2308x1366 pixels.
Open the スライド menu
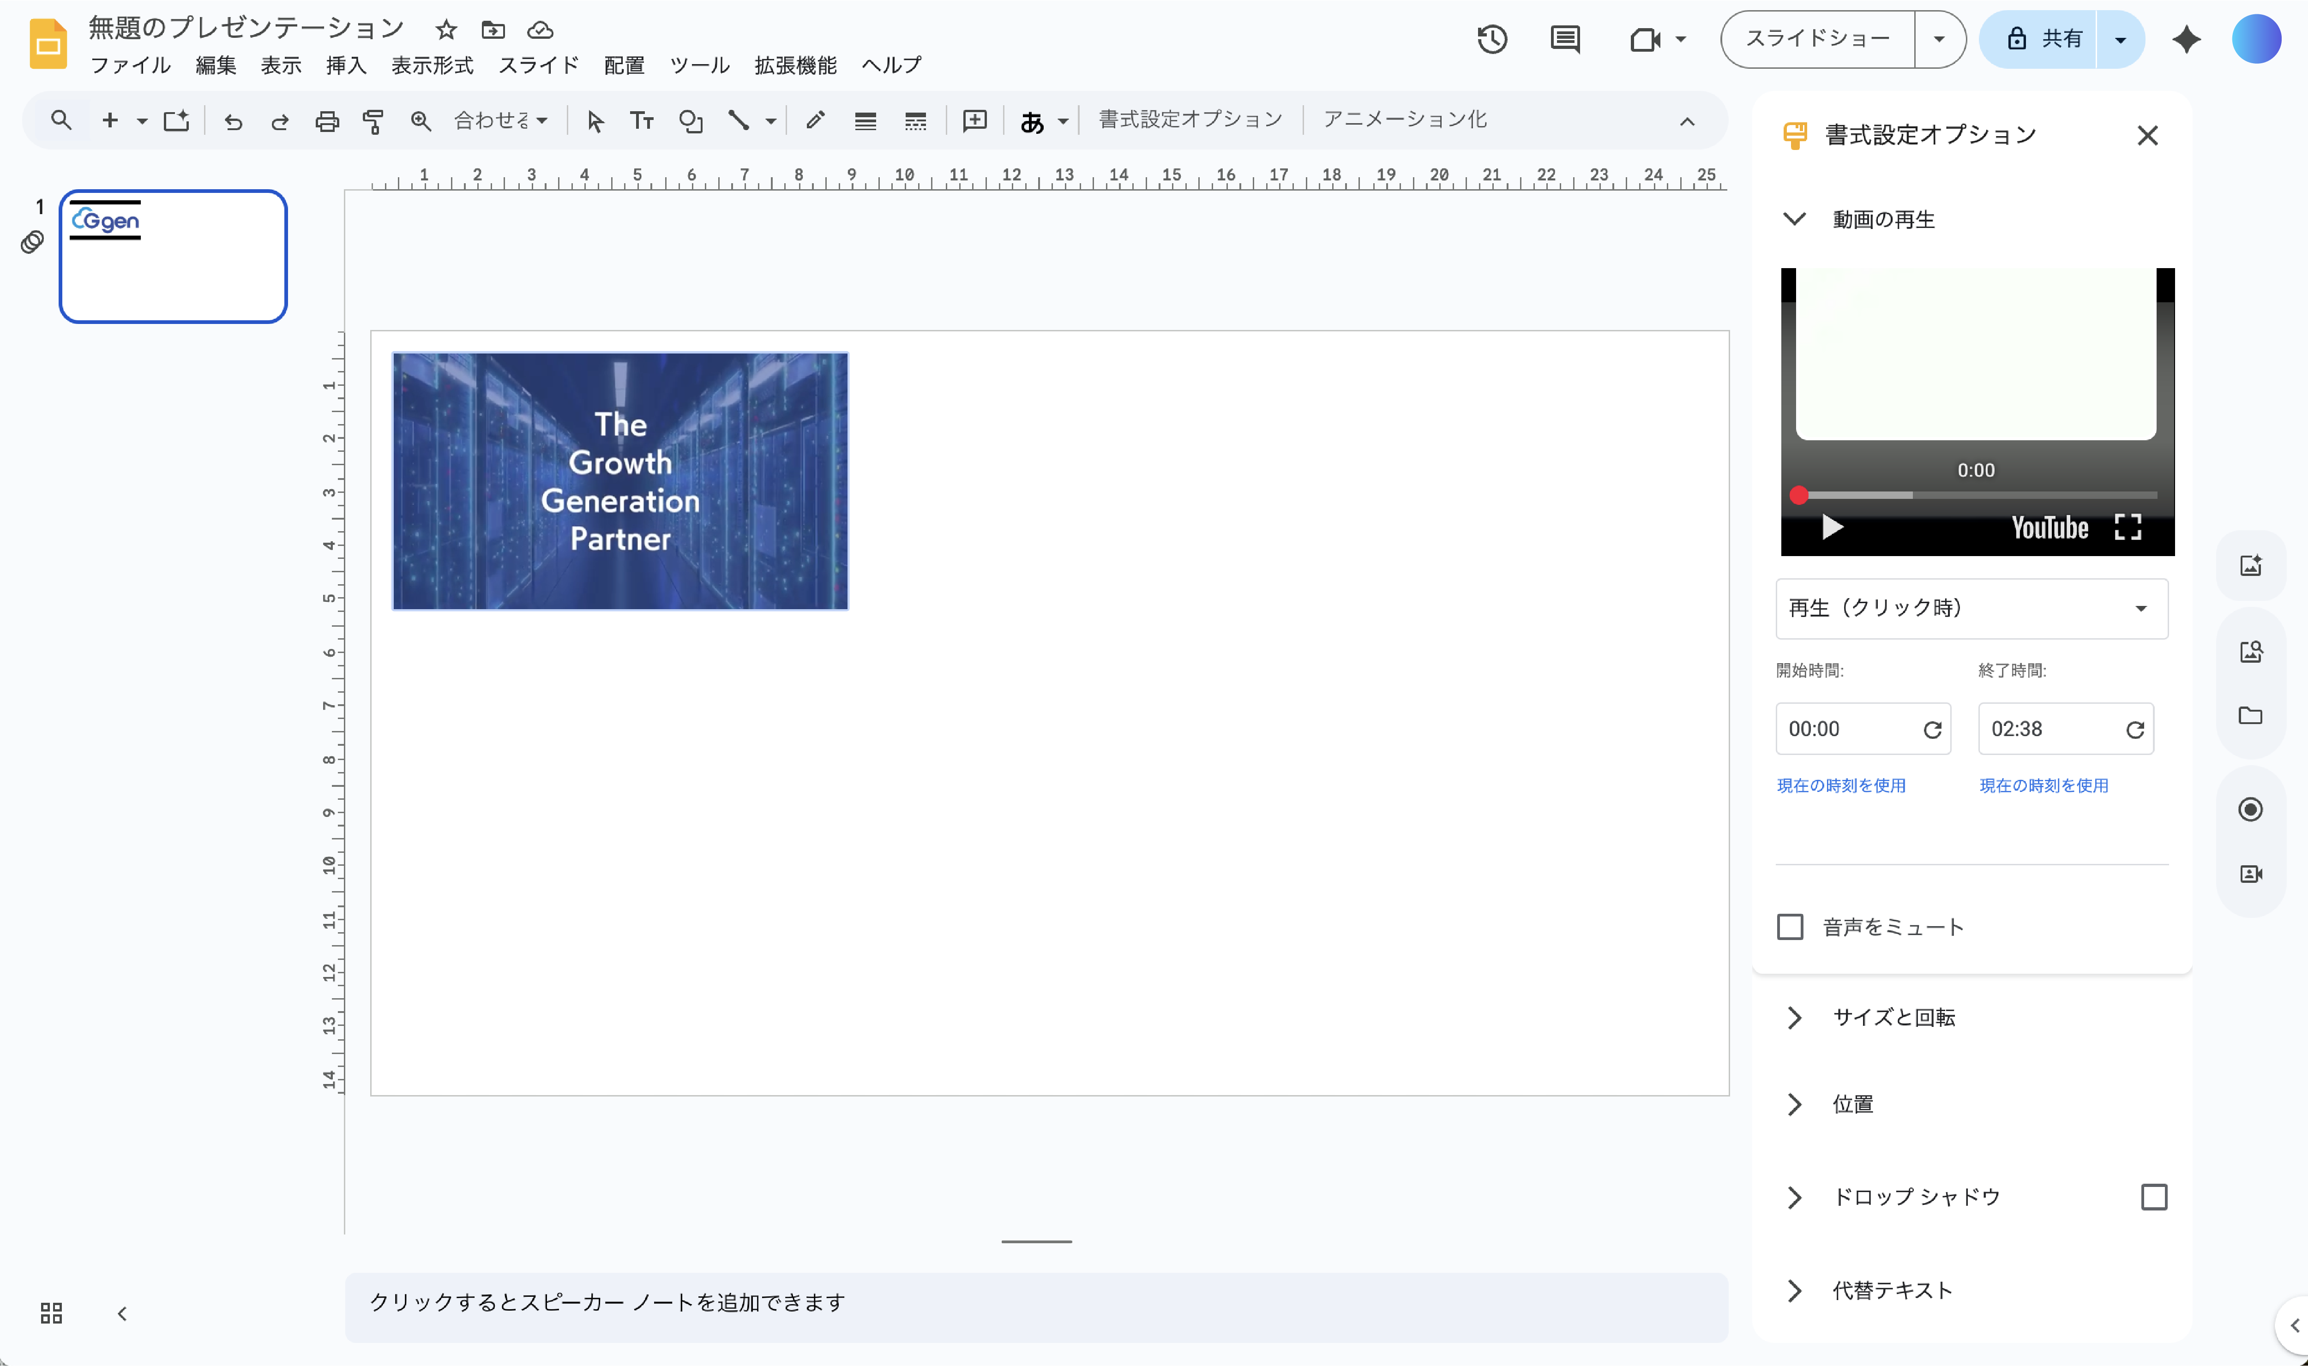(539, 66)
